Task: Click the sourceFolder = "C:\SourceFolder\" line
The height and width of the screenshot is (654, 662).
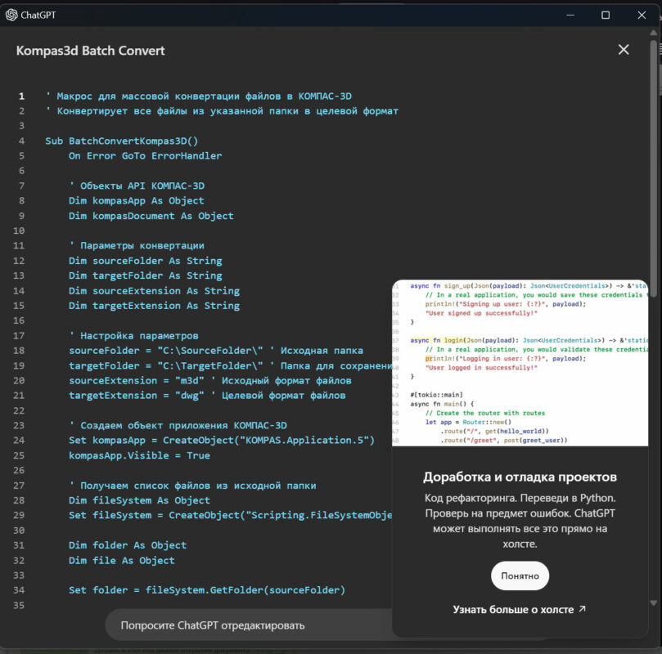Action: click(216, 351)
